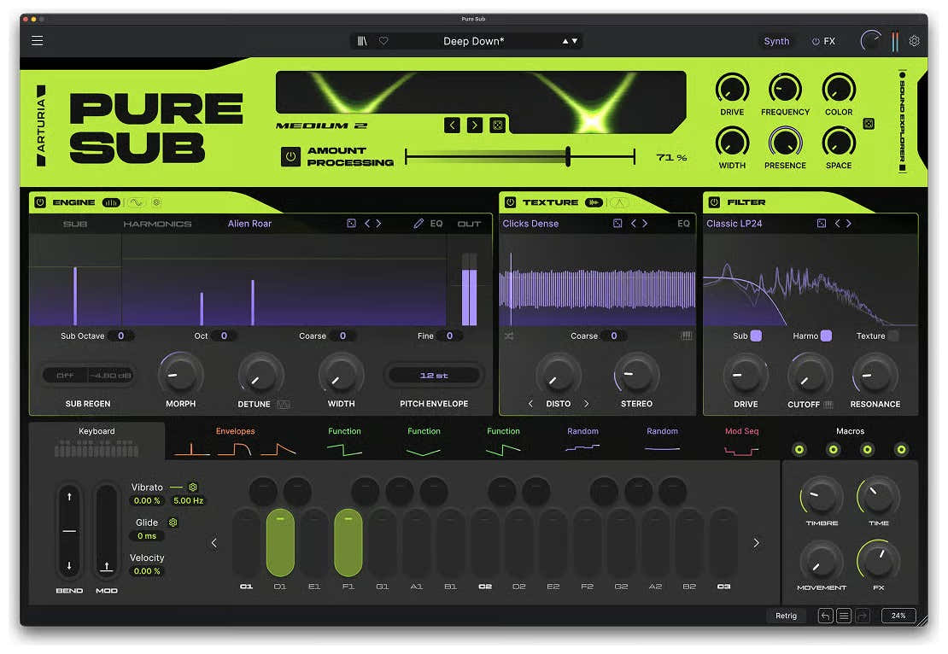Click the Cutoff keyboard tracking icon

828,405
